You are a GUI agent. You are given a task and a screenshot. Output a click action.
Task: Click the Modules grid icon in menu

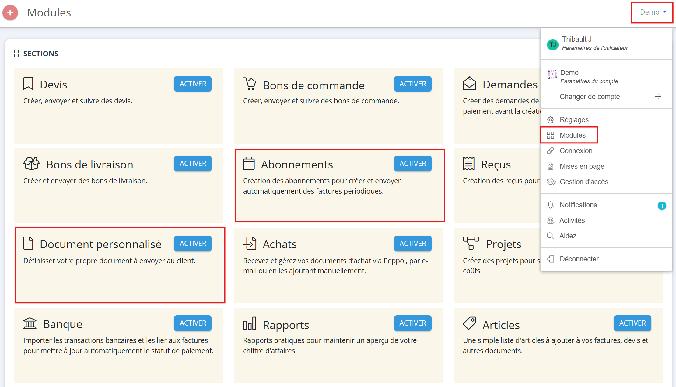[551, 135]
